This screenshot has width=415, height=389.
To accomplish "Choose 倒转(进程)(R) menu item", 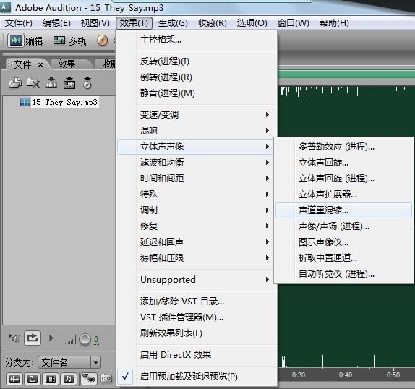I will [x=197, y=77].
